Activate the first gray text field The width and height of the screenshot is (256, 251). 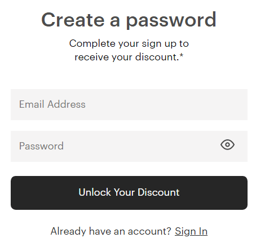(x=129, y=104)
